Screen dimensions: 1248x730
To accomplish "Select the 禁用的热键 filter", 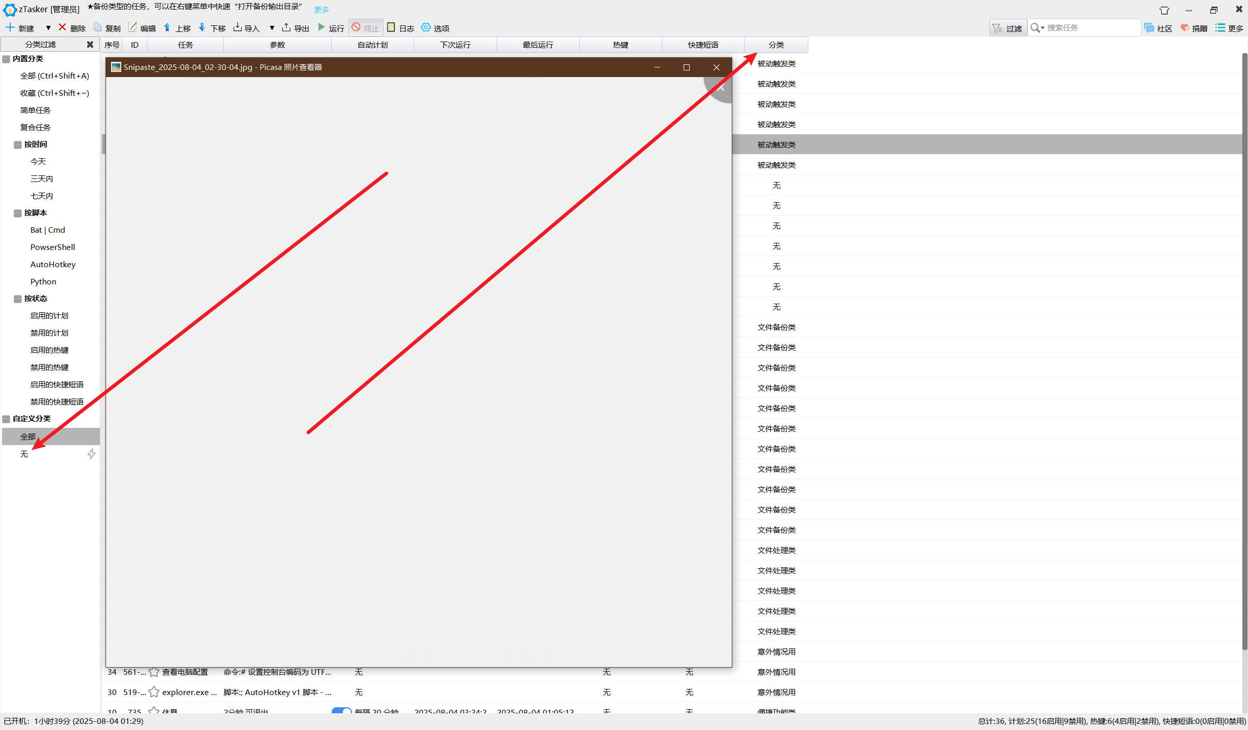I will coord(49,368).
